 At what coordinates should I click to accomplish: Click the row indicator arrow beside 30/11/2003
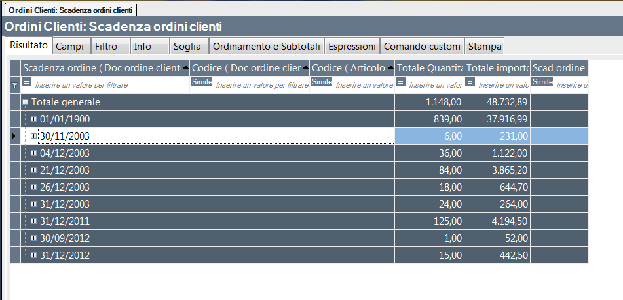[14, 136]
